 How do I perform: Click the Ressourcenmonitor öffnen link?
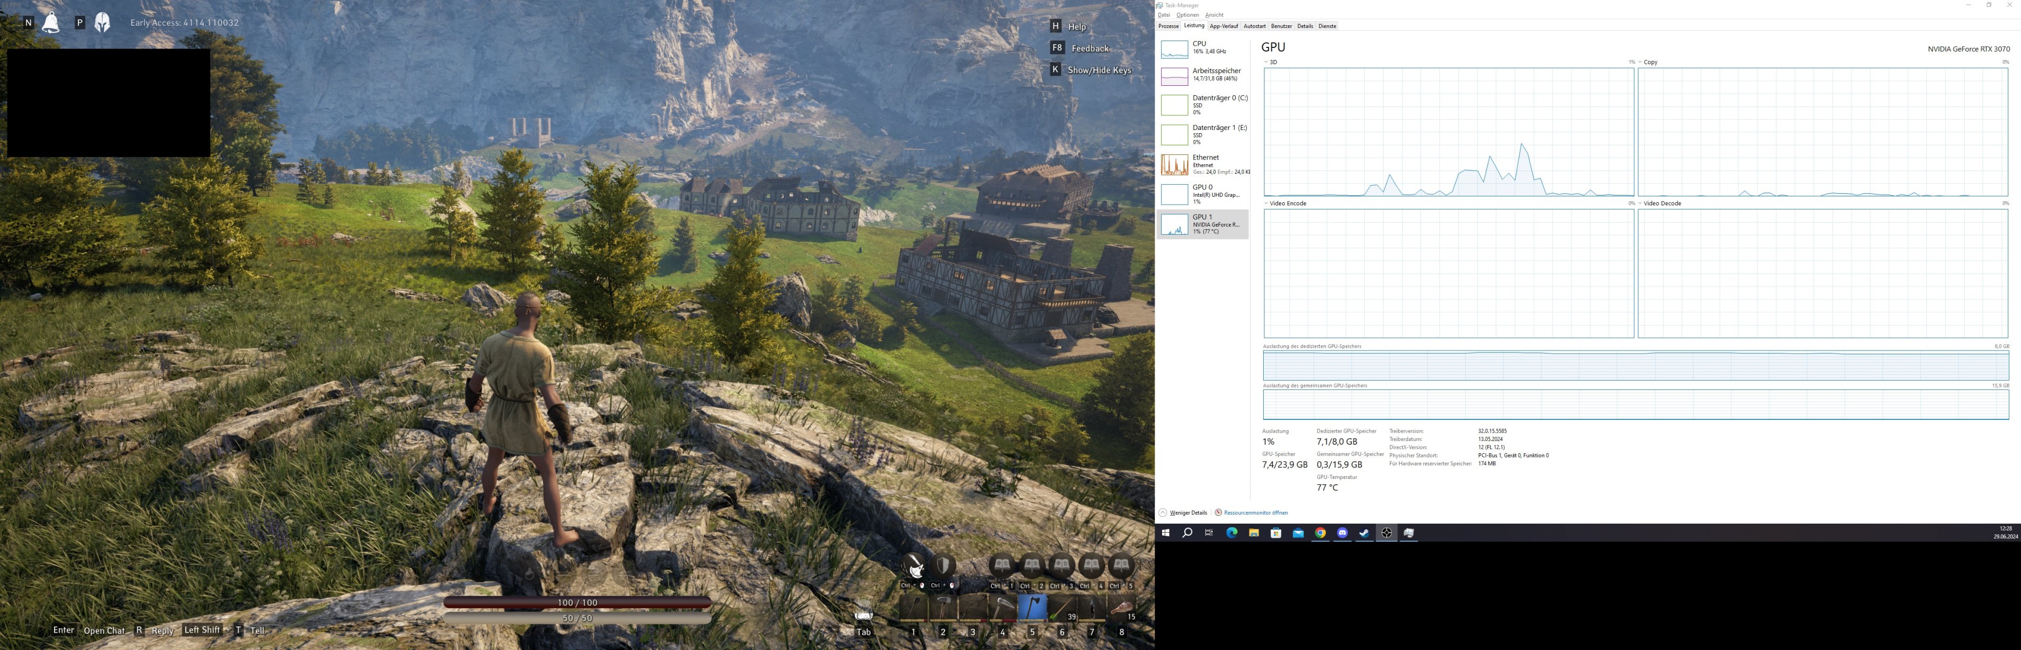[1255, 513]
